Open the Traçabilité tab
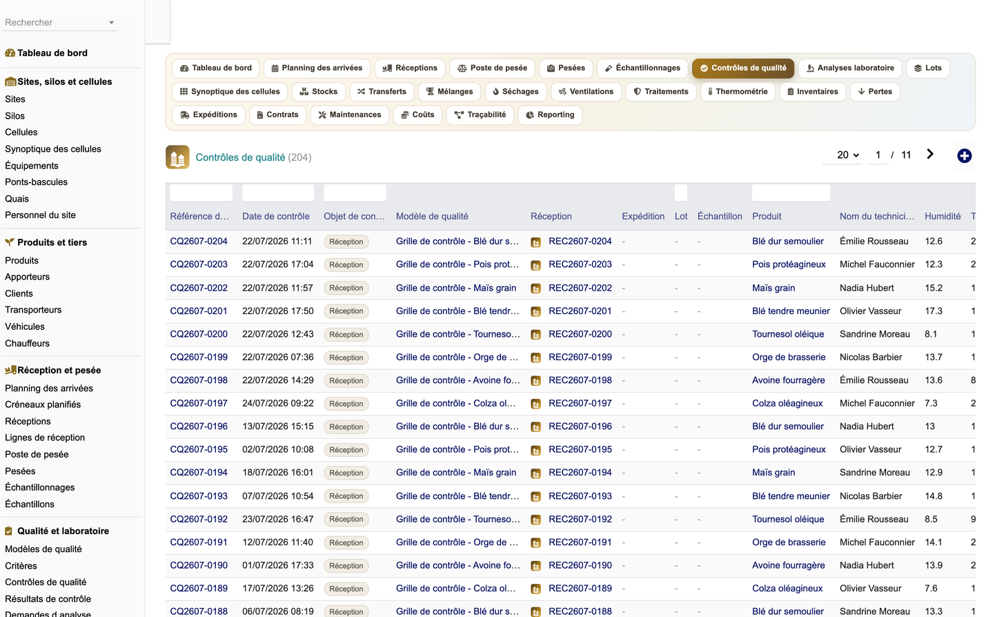The height and width of the screenshot is (617, 997). coord(480,115)
